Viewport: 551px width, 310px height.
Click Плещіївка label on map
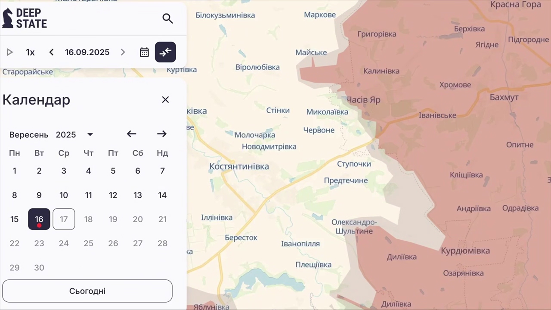coord(313,264)
